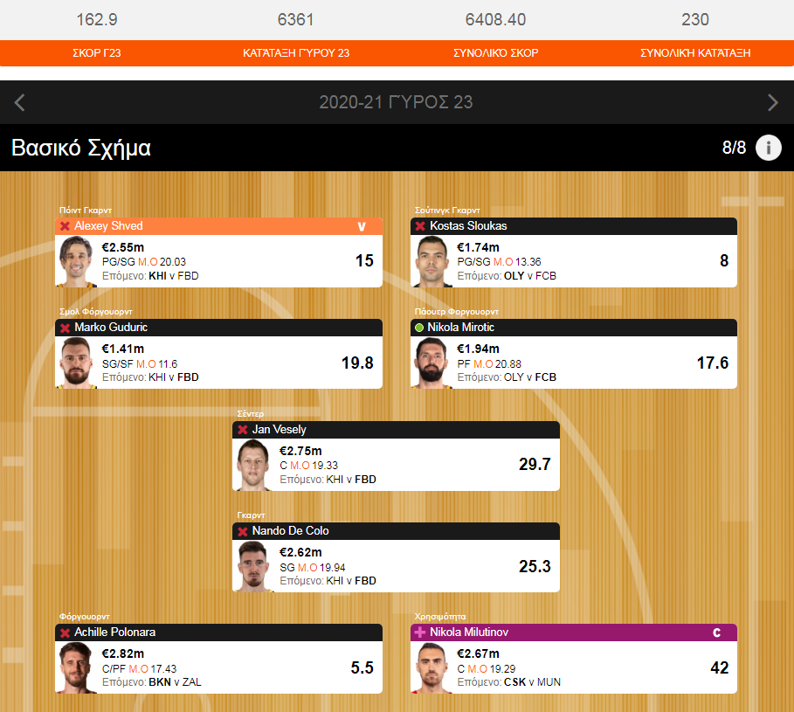
Task: Select the ΚΑΤΑΤΑΞΗ ΓΥΡΟΥ 23 tab
Action: pos(296,52)
